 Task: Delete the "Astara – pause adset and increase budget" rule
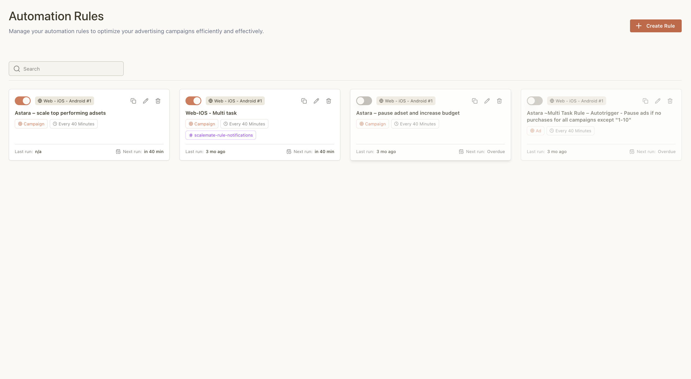click(499, 101)
